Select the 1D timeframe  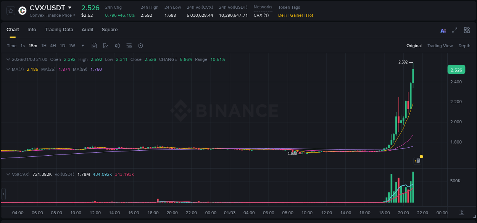[x=62, y=46]
